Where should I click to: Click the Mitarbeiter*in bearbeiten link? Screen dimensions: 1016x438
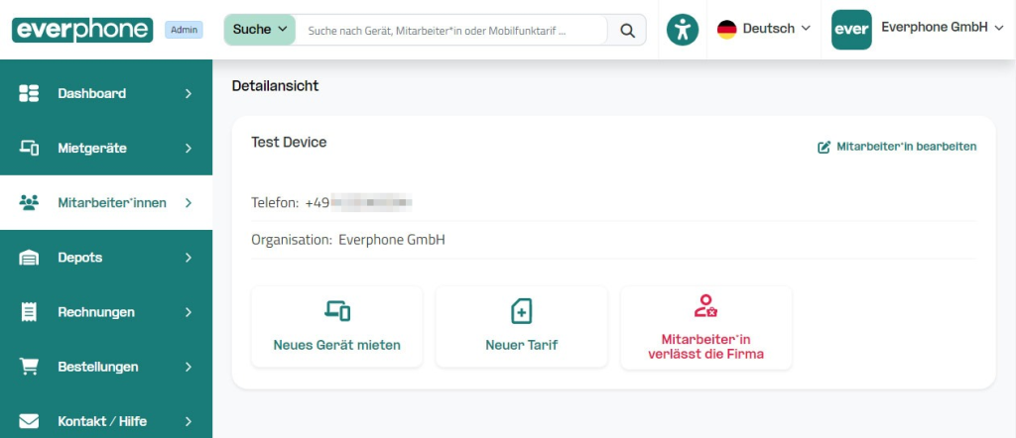click(897, 147)
